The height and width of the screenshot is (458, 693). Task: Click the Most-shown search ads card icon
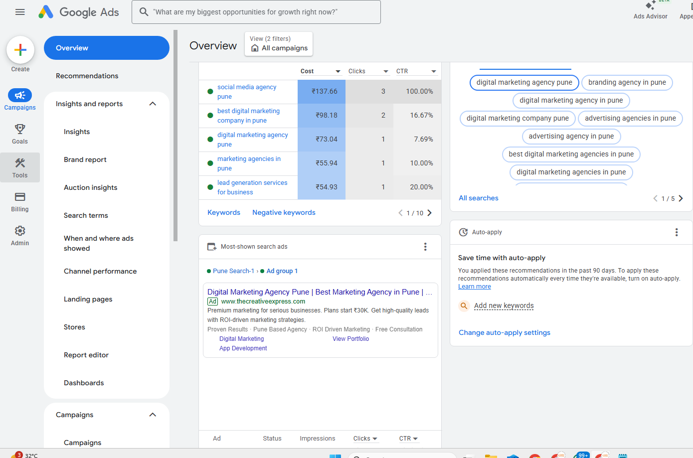212,247
